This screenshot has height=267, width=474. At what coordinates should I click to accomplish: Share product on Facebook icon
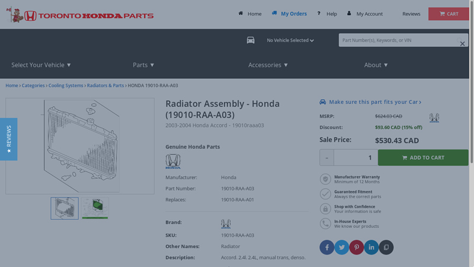coord(326,247)
